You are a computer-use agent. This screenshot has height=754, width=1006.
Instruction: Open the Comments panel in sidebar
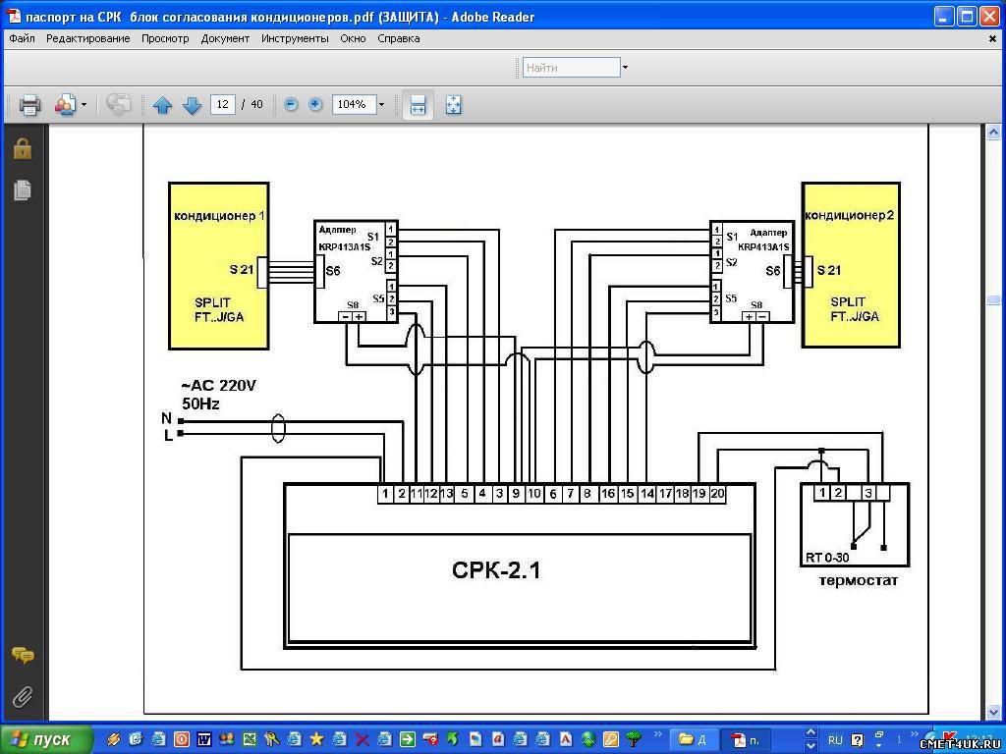click(x=22, y=656)
